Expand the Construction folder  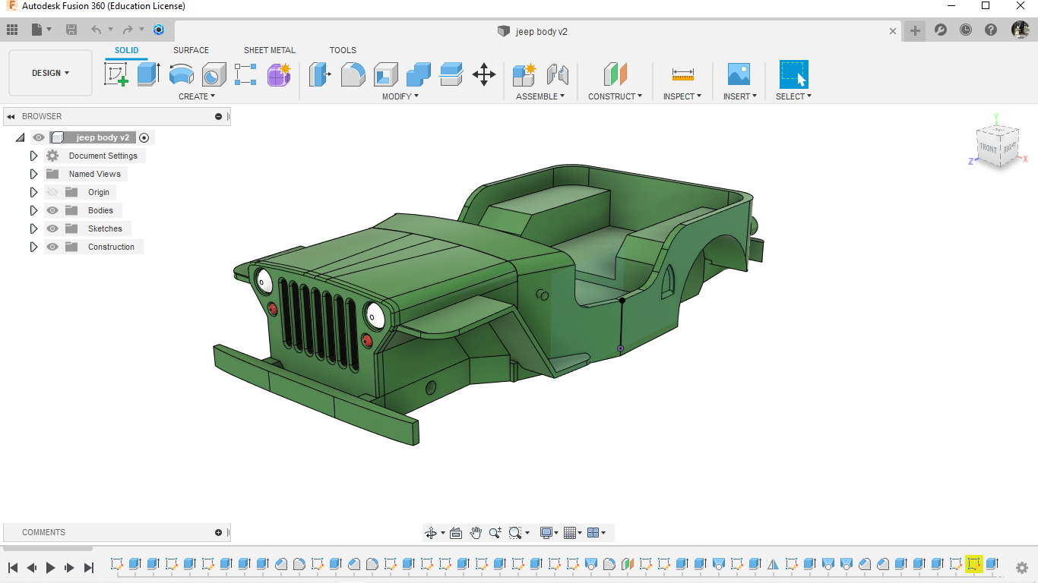point(33,247)
